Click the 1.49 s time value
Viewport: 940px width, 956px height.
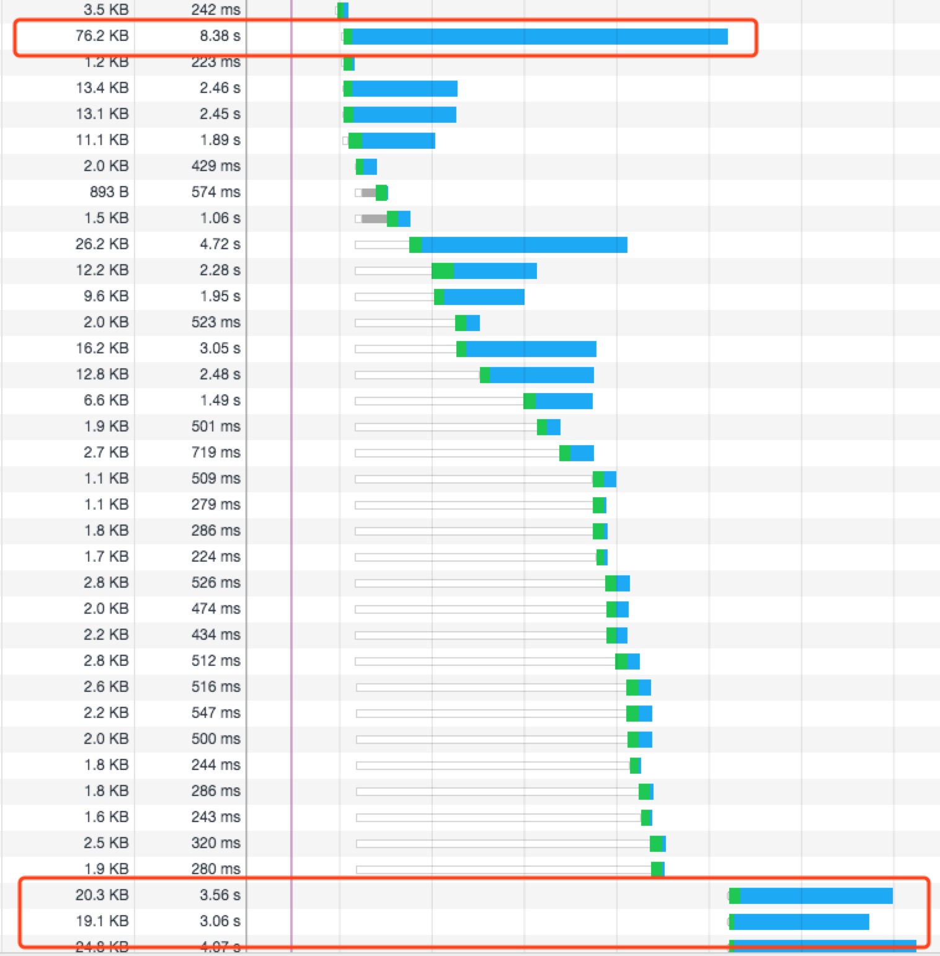tap(219, 401)
